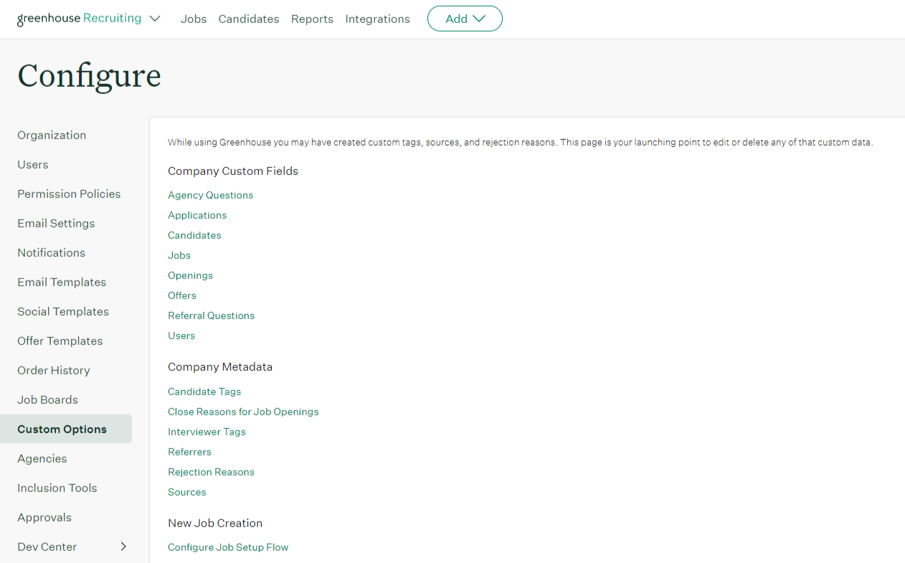Open Integrations in top navigation
This screenshot has height=563, width=905.
[x=377, y=19]
